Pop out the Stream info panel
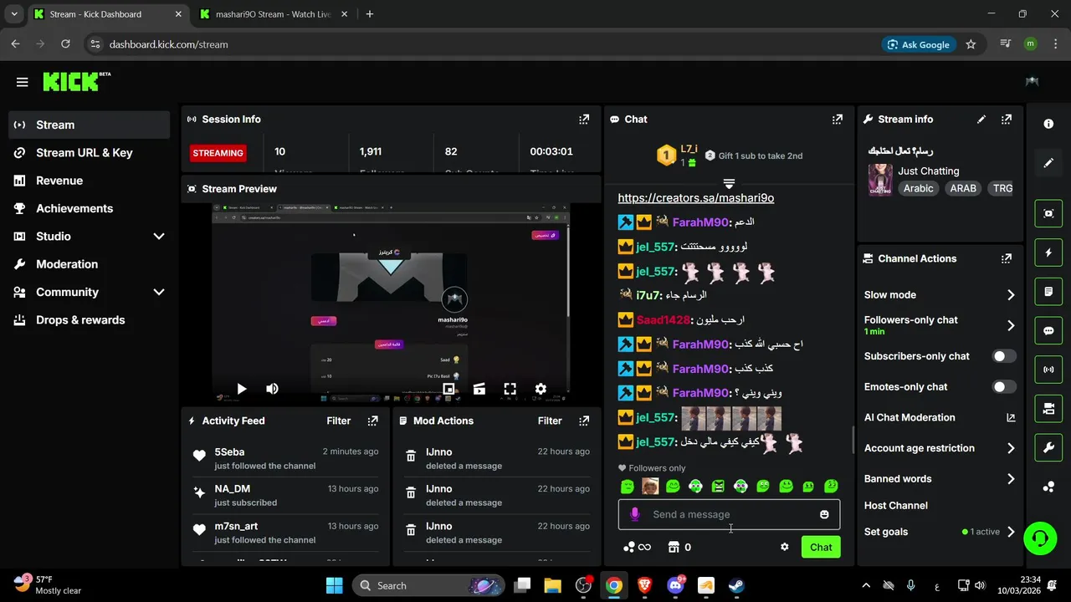 point(1007,120)
